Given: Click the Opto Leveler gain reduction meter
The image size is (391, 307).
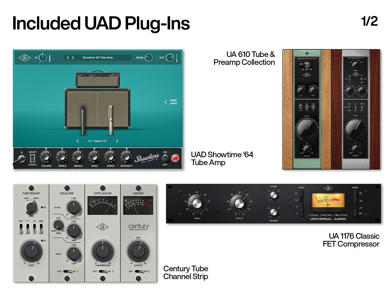Looking at the screenshot, I should click(102, 206).
